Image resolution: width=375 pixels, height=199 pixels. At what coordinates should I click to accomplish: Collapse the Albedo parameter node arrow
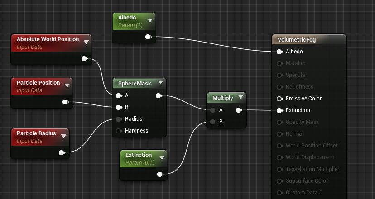tap(150, 20)
